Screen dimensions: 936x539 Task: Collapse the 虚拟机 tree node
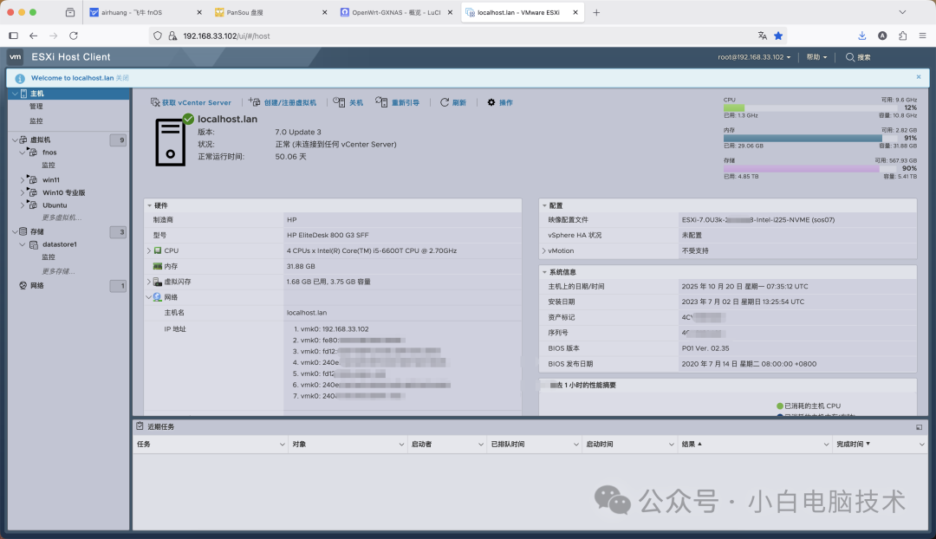click(15, 140)
